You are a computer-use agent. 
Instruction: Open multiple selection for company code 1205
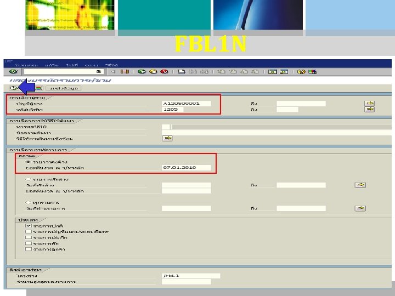click(x=369, y=109)
